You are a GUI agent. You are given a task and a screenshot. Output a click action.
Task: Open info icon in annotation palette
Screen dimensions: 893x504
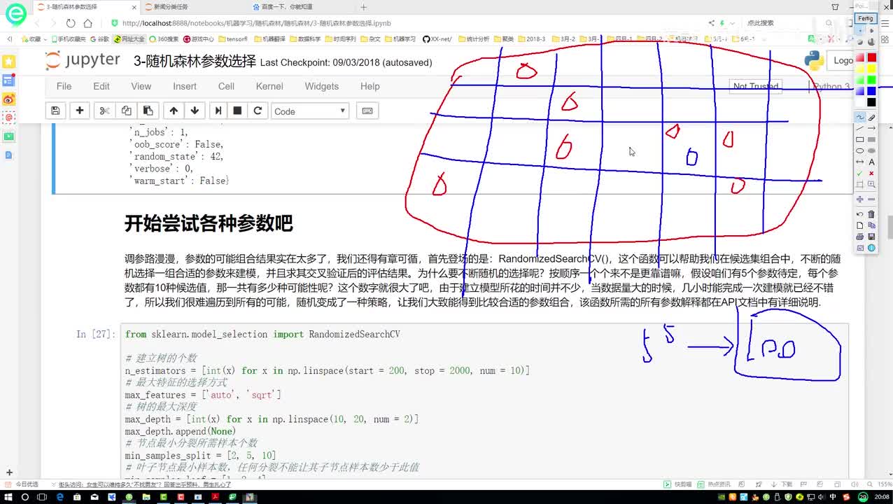(x=871, y=248)
